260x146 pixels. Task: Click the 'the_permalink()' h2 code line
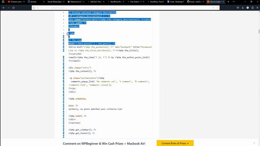pos(110,47)
